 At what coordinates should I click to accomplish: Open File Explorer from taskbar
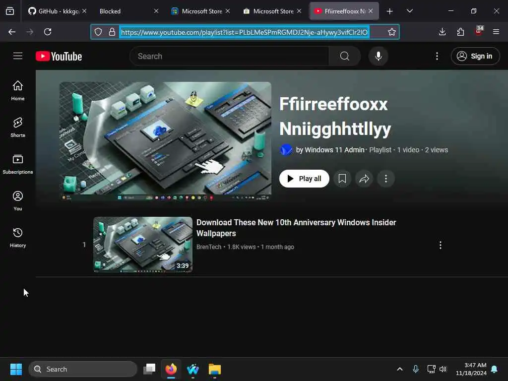214,369
